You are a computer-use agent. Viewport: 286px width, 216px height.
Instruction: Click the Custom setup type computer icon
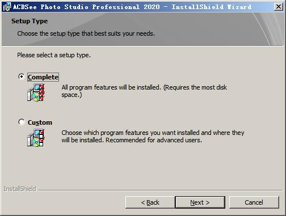36,138
